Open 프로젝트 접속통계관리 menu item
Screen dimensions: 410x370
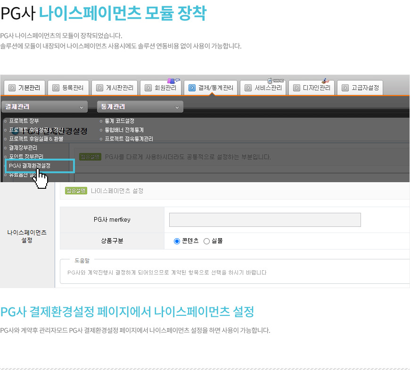coord(129,139)
